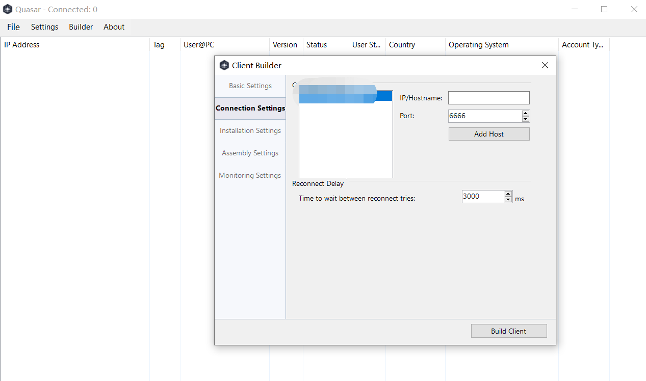This screenshot has width=646, height=381.
Task: Sort by Tag column header
Action: point(165,45)
